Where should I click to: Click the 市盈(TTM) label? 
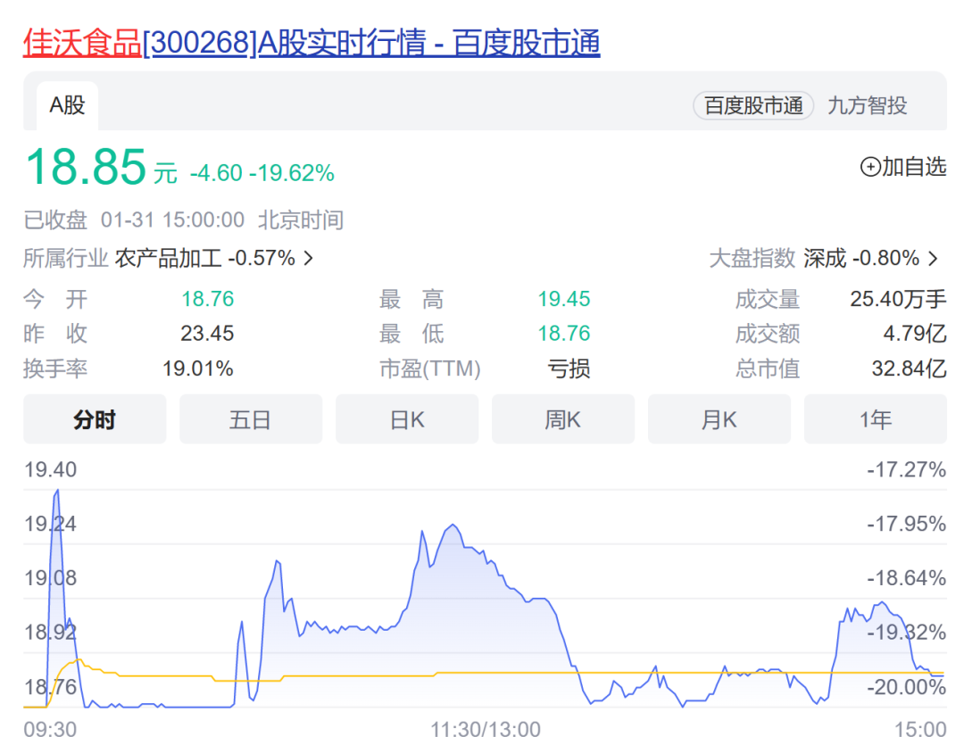pos(429,368)
